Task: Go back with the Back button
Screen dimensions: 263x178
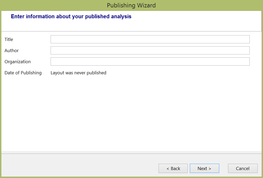Action: [x=173, y=168]
